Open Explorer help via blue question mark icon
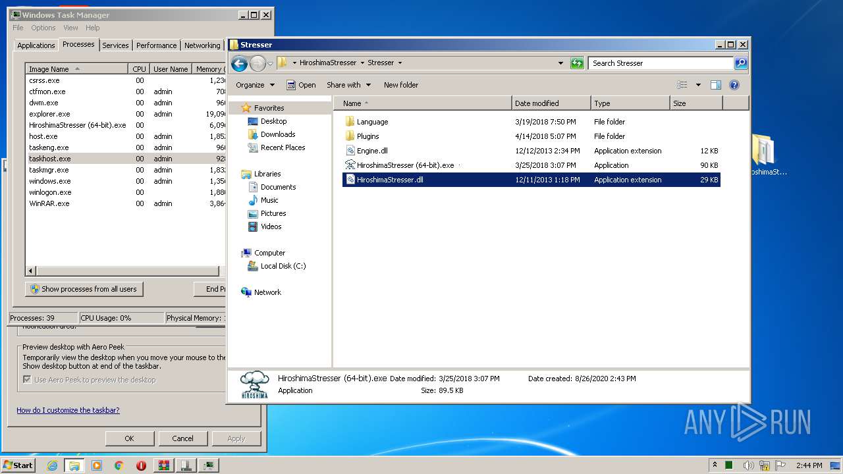The height and width of the screenshot is (474, 843). (734, 85)
